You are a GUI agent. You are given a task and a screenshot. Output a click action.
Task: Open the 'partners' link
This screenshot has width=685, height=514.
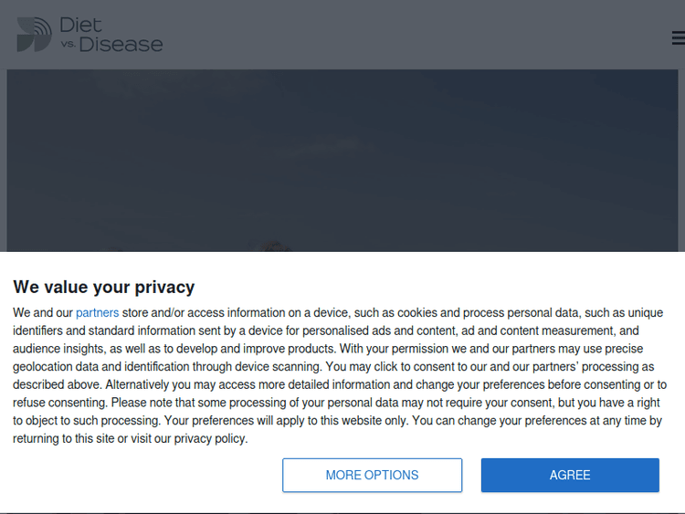click(x=97, y=312)
